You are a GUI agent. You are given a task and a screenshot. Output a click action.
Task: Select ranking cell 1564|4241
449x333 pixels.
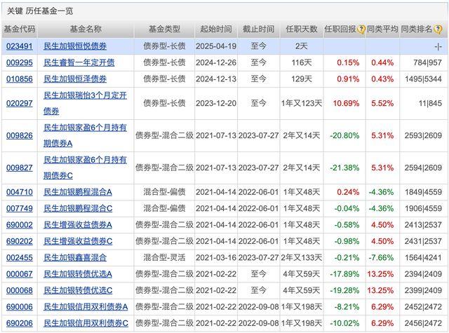(x=423, y=258)
